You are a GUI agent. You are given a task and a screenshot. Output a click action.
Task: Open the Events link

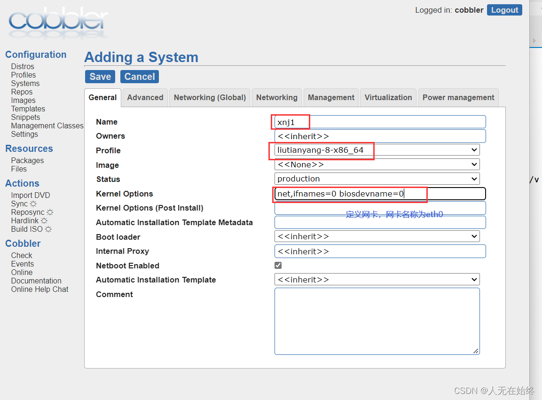click(x=23, y=264)
